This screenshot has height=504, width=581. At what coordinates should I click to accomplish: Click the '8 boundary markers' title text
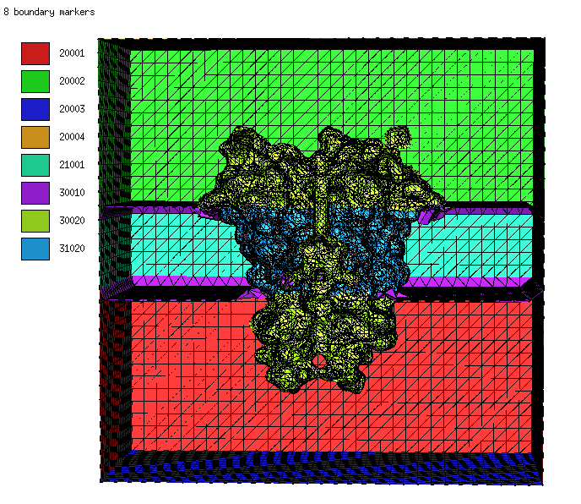49,12
